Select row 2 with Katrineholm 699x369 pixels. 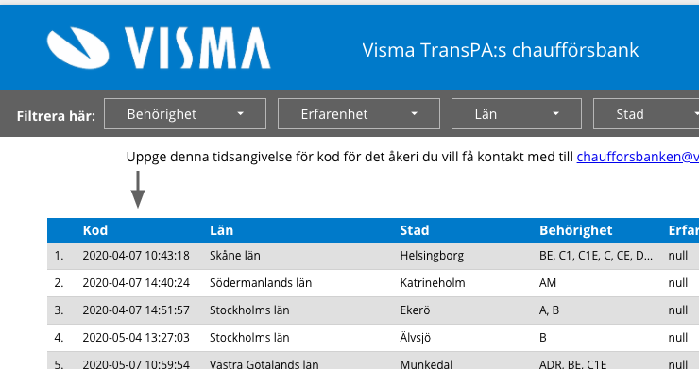pos(373,283)
